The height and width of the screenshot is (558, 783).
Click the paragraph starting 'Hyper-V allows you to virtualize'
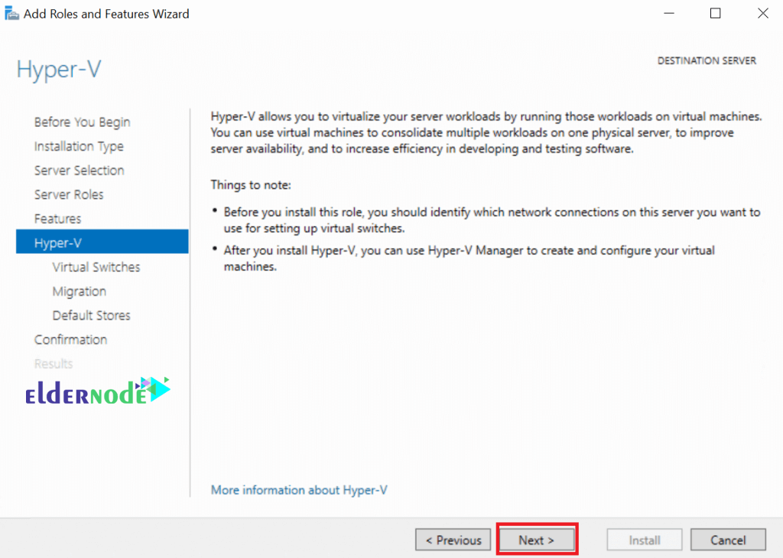click(x=486, y=132)
